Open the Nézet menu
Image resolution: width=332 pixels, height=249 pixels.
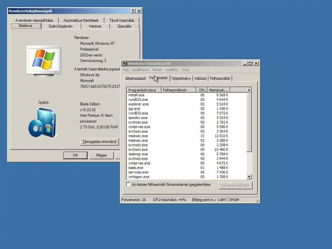157,70
